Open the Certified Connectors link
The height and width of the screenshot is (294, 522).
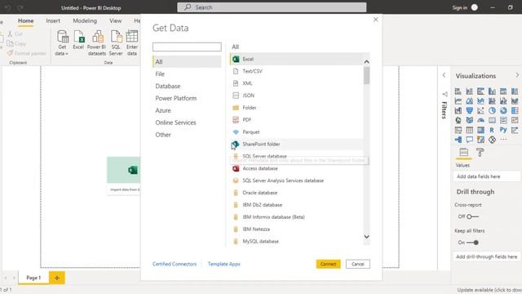click(x=175, y=264)
